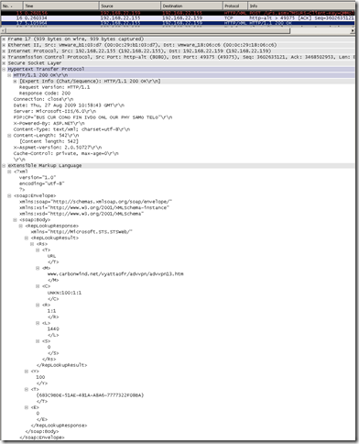The height and width of the screenshot is (444, 359).
Task: Select the Request Version: HTTP/1.1 line
Action: (x=54, y=87)
